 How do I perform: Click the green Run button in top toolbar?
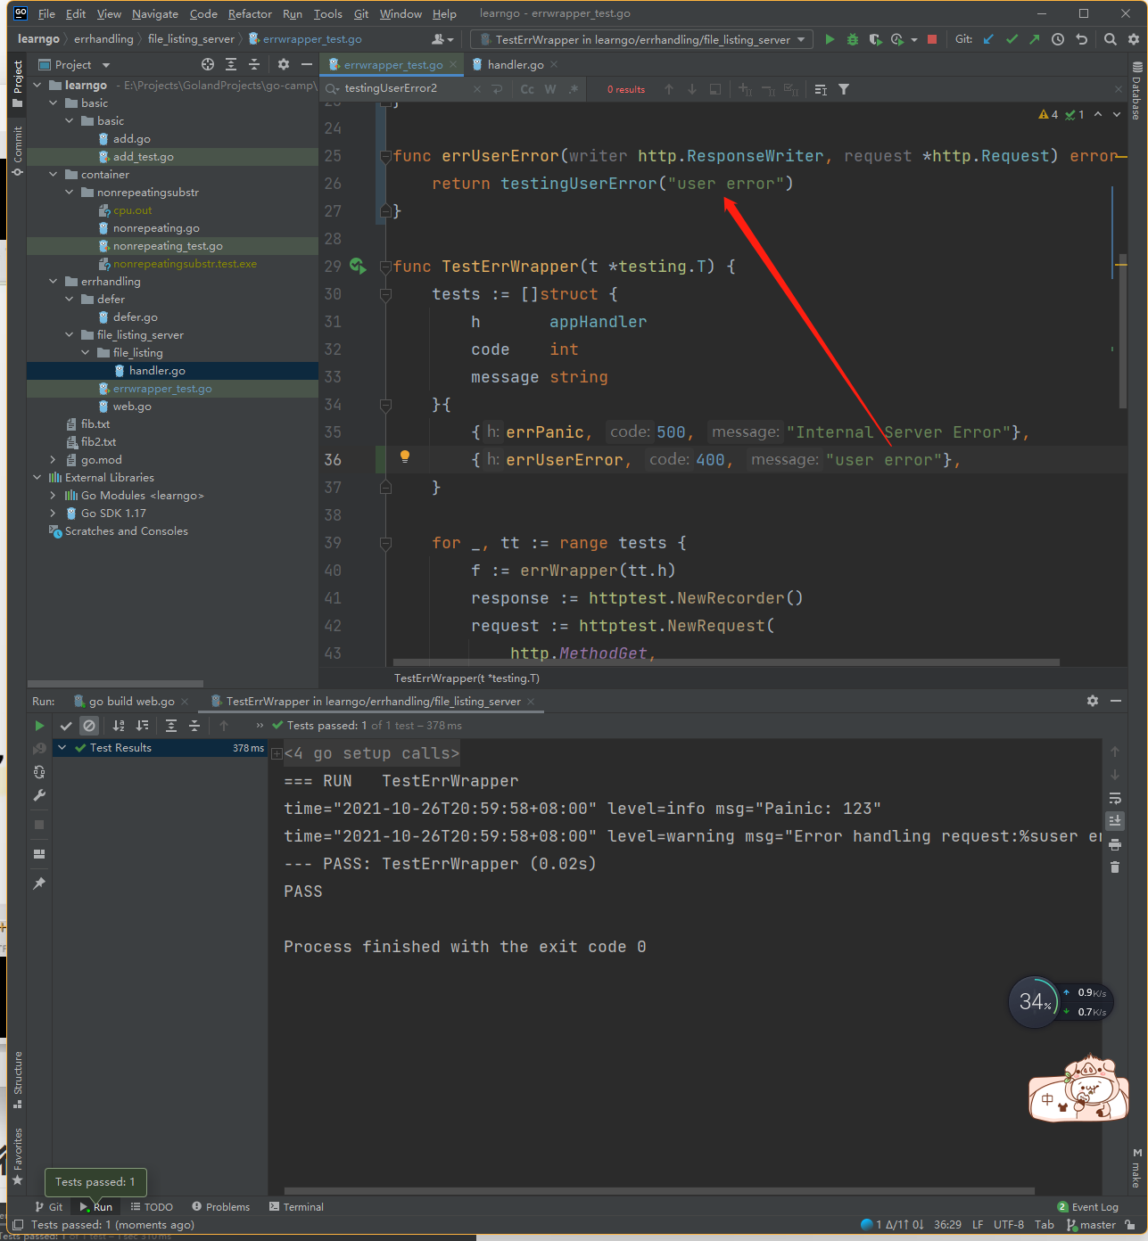(x=830, y=39)
